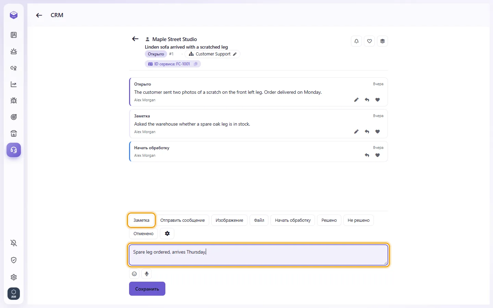The height and width of the screenshot is (308, 493).
Task: Click the muted notifications bell in the sidebar
Action: (x=14, y=243)
